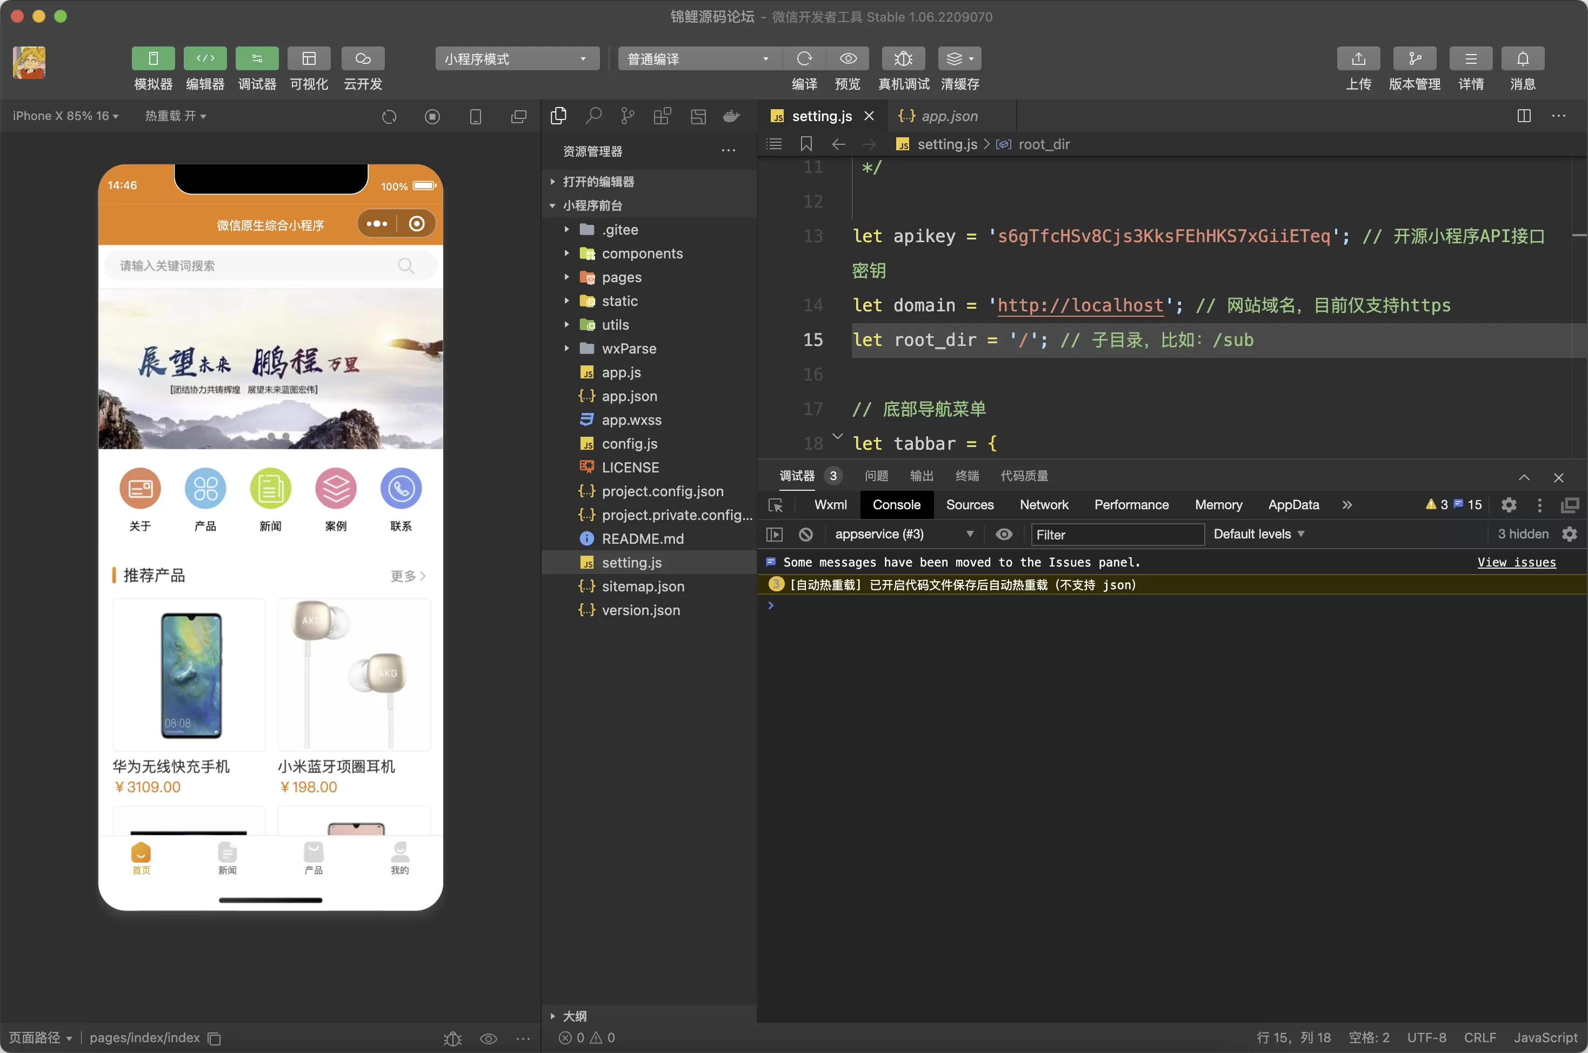Click View issues link in console
Screen dimensions: 1588x1053
1515,562
